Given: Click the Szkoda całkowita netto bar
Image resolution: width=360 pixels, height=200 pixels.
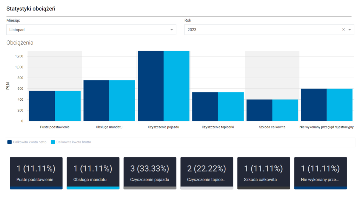Looking at the screenshot, I should [x=259, y=110].
